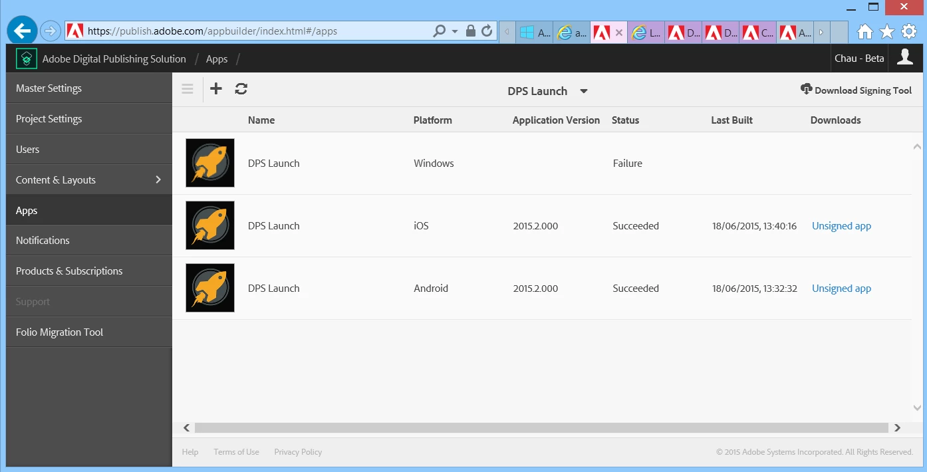The height and width of the screenshot is (472, 927).
Task: Click the Downloads column header
Action: coord(836,120)
